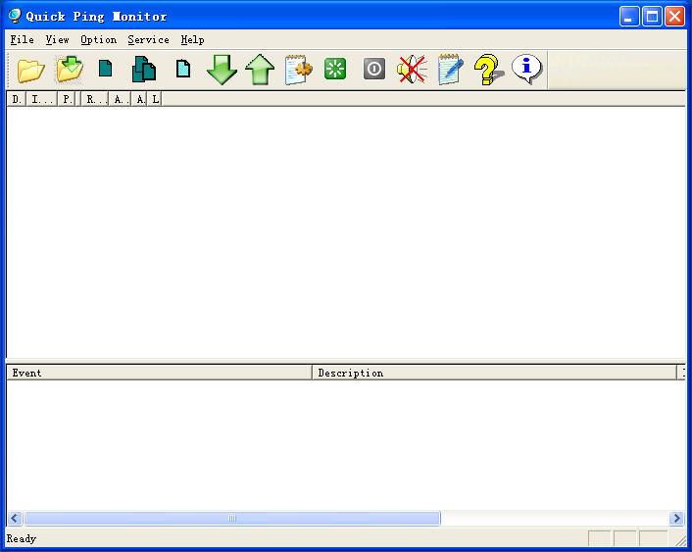Viewport: 692px width, 552px height.
Task: Click the Description column header
Action: point(494,373)
